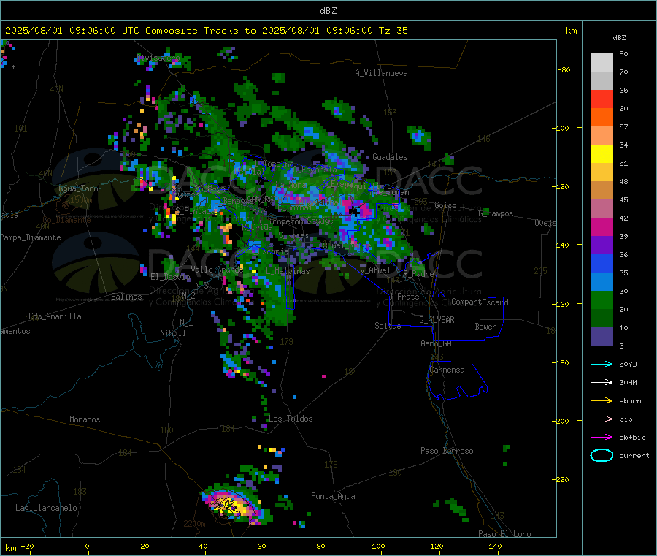Screen dimensions: 657x556
Task: Click the 'Tz 35' threshold text
Action: click(x=393, y=31)
